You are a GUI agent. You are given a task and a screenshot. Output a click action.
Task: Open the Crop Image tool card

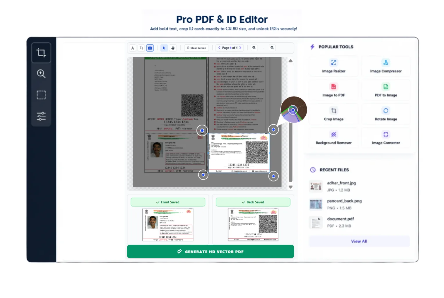(334, 114)
